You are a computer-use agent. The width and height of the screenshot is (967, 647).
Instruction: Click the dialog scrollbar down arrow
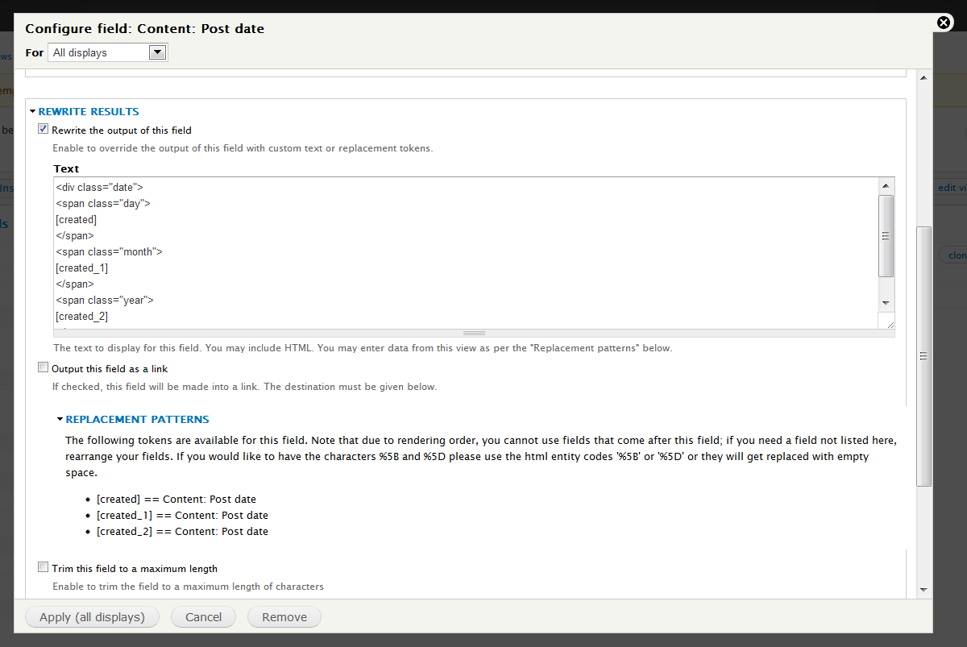coord(924,590)
